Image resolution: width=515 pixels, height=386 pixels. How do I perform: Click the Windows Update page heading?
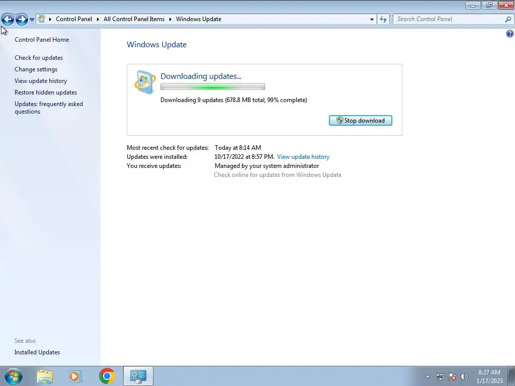pos(157,44)
